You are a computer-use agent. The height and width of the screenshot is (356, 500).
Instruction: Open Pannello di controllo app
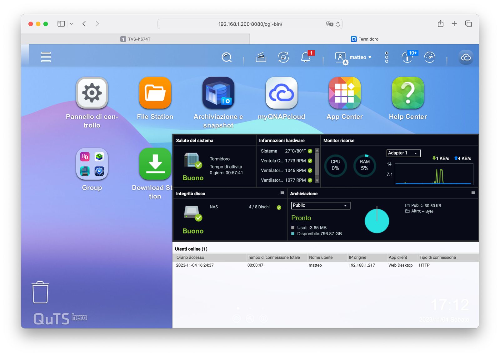point(92,93)
